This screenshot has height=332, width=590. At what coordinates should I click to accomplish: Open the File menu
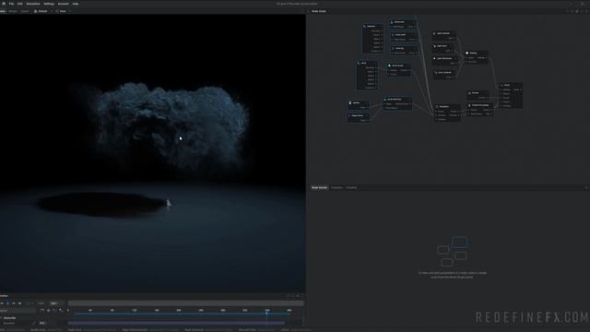pos(11,4)
